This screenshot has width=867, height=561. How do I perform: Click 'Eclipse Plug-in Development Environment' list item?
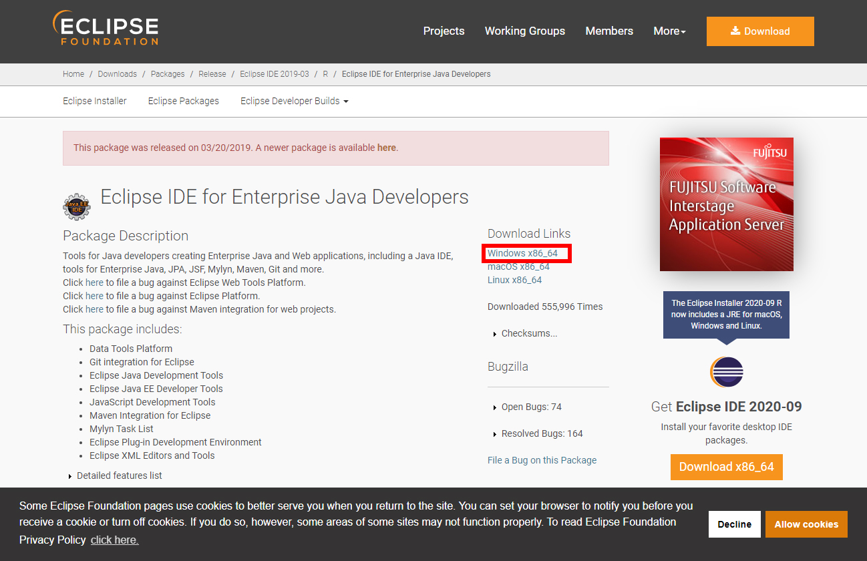[176, 442]
